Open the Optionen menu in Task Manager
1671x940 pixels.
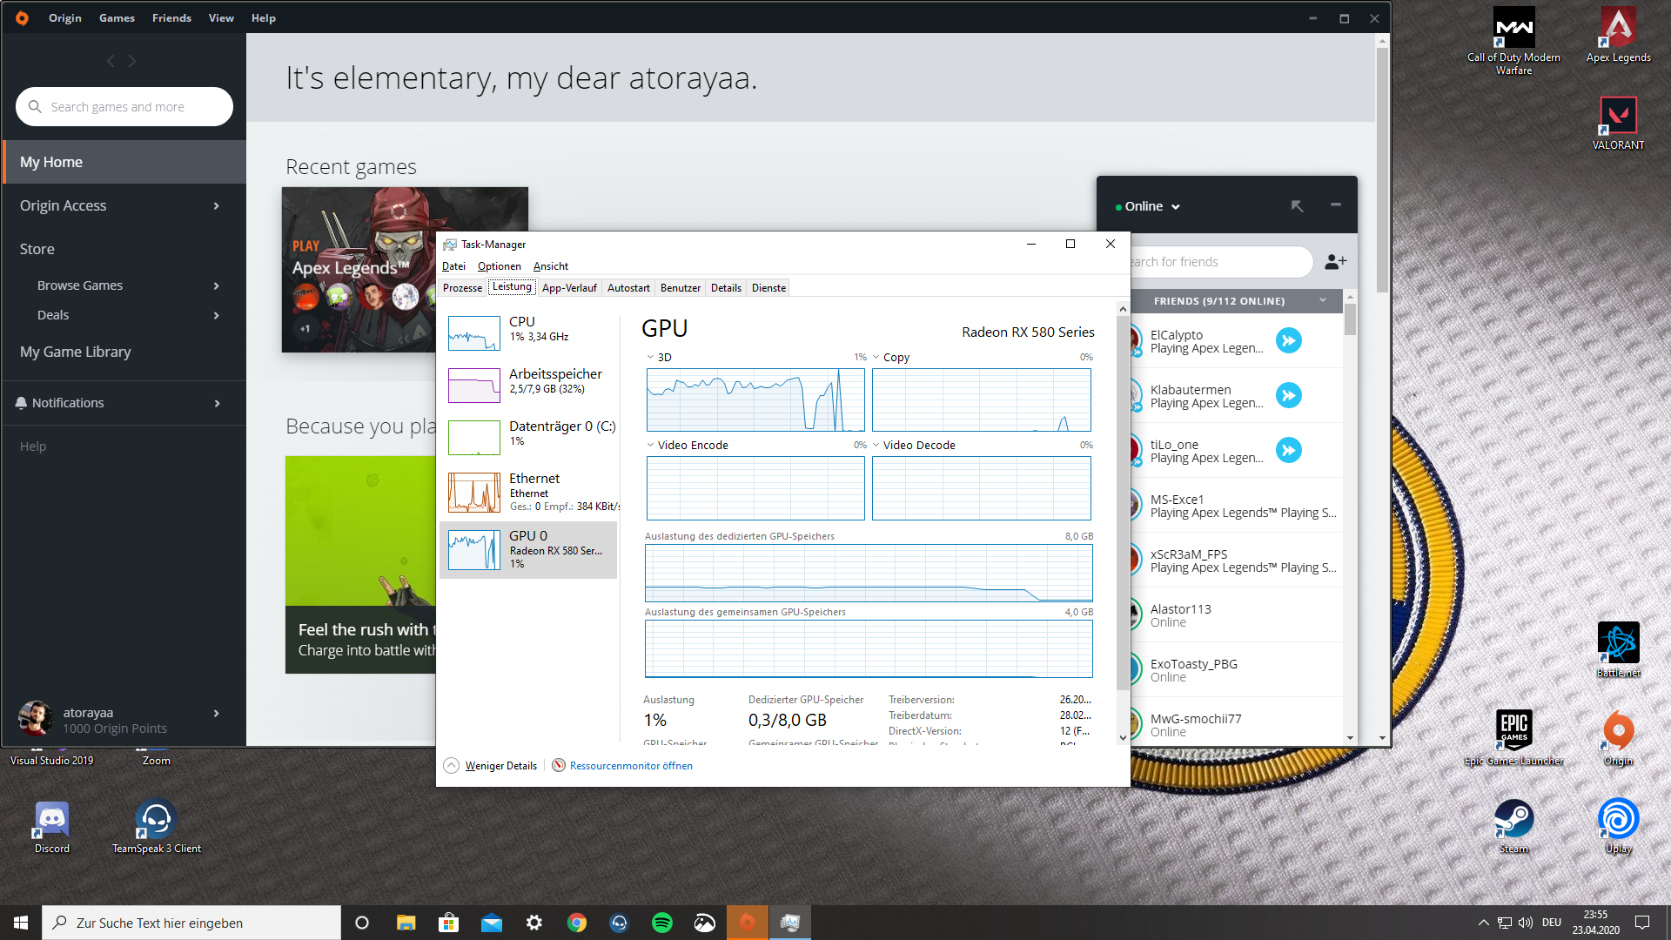pos(499,266)
